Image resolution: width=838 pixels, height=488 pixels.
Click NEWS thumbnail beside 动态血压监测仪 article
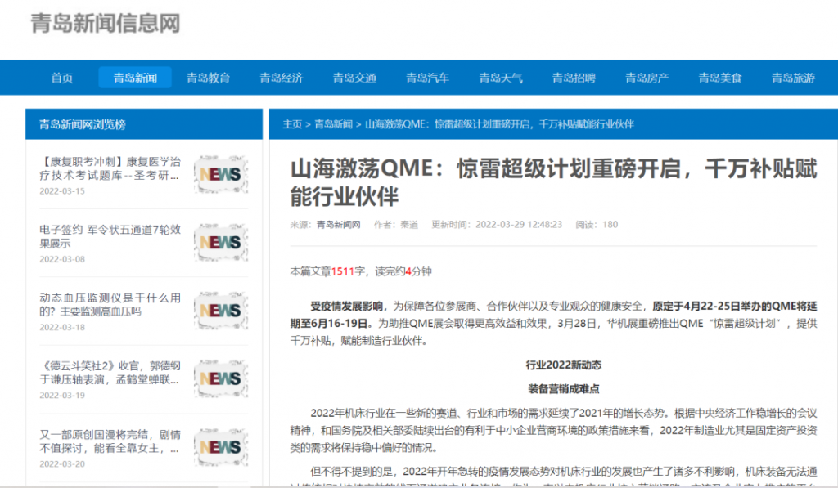point(221,310)
